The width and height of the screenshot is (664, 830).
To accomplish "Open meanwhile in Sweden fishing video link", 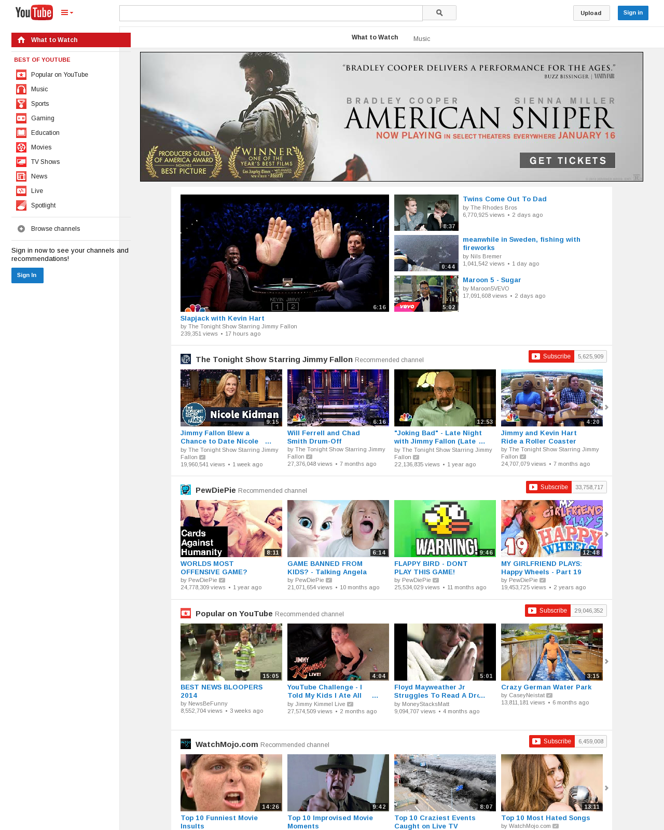I will pyautogui.click(x=521, y=244).
